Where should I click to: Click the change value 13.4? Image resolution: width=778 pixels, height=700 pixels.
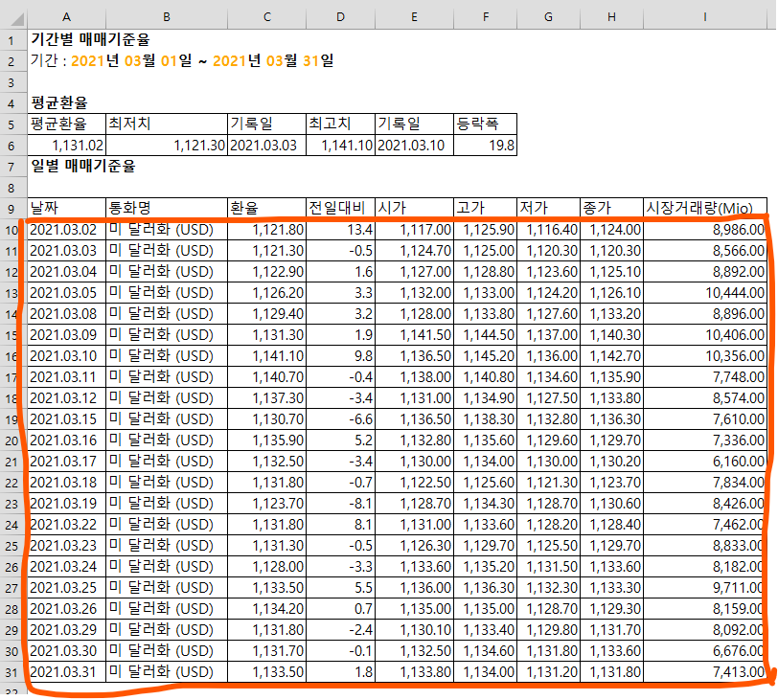340,230
